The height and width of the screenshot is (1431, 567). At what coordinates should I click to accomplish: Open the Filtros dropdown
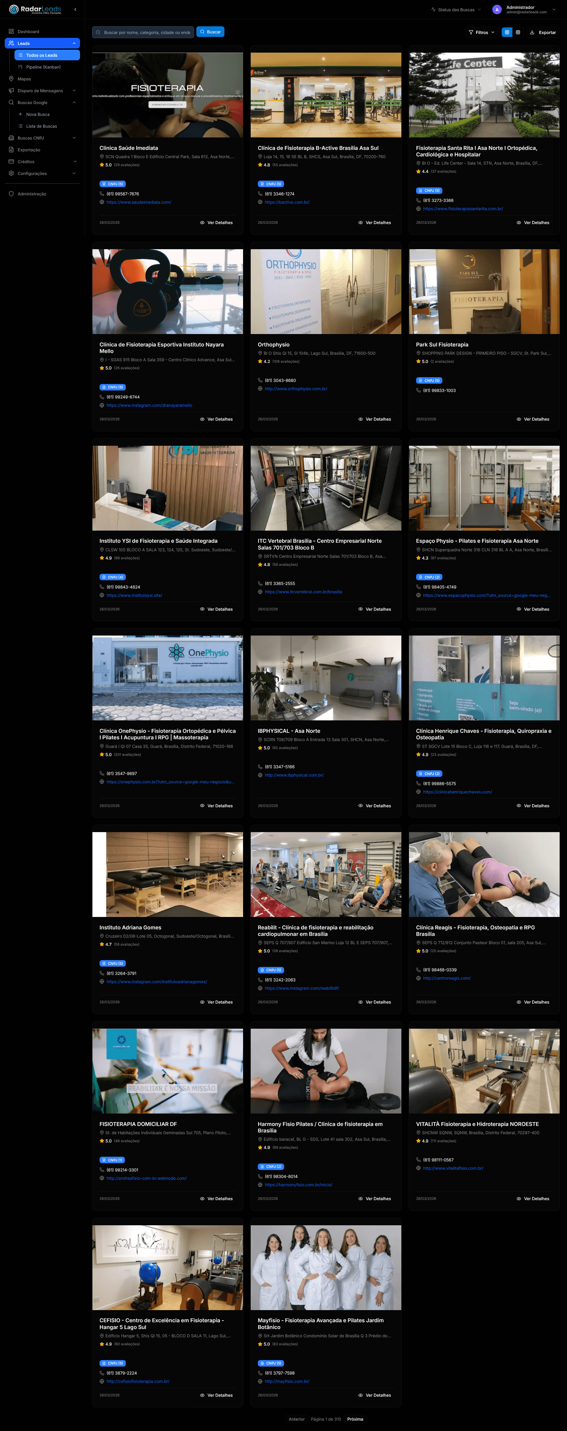[482, 32]
